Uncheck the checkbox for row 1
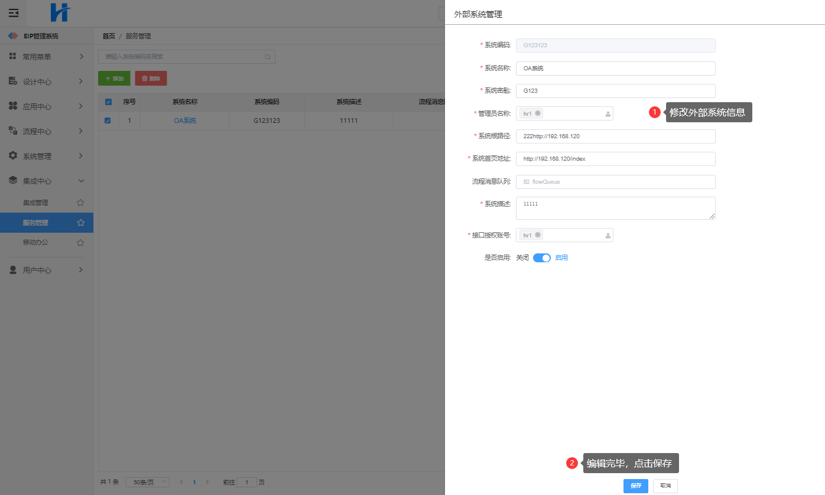The height and width of the screenshot is (495, 825). click(108, 121)
